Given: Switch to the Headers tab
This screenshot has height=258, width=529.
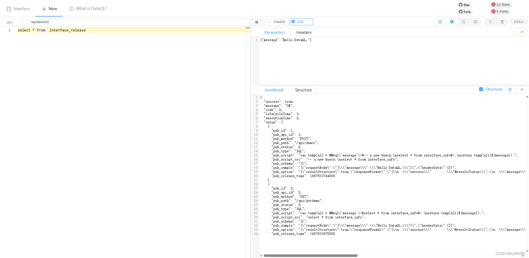Looking at the screenshot, I should click(x=304, y=32).
